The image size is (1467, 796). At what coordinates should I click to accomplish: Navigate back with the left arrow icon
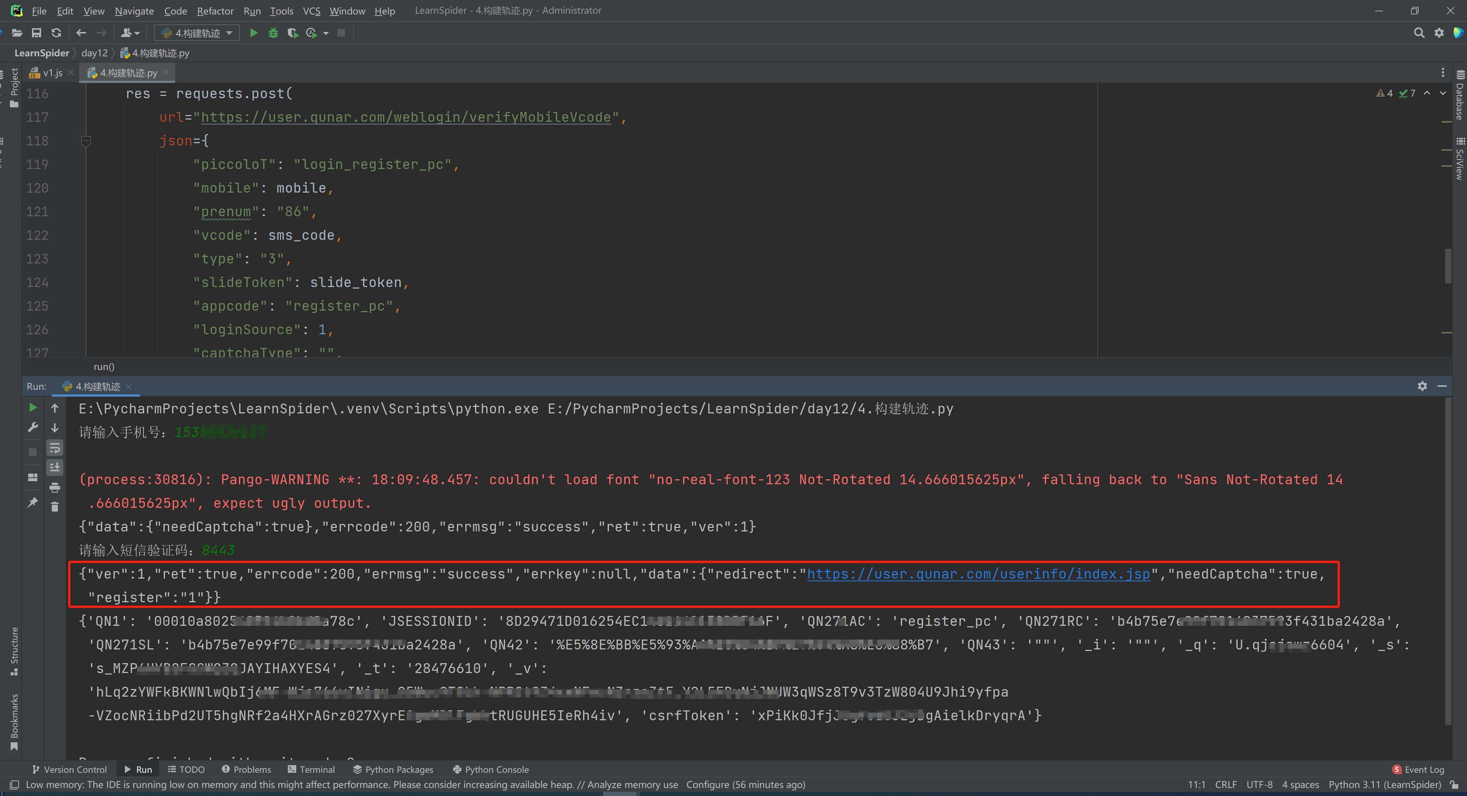coord(81,33)
